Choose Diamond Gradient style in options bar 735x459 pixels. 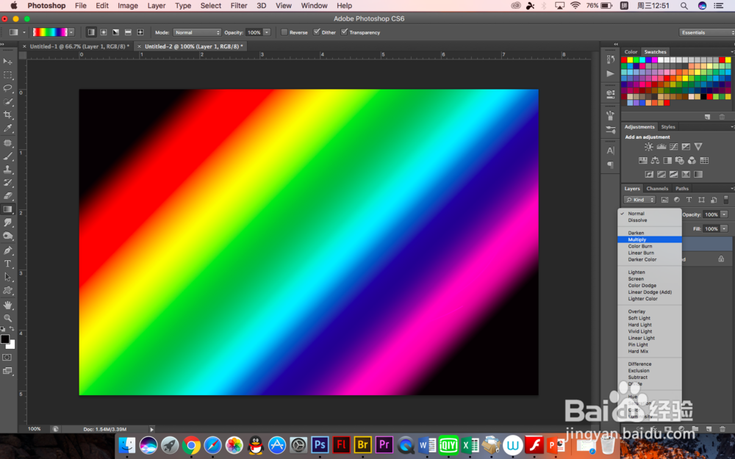pos(140,32)
